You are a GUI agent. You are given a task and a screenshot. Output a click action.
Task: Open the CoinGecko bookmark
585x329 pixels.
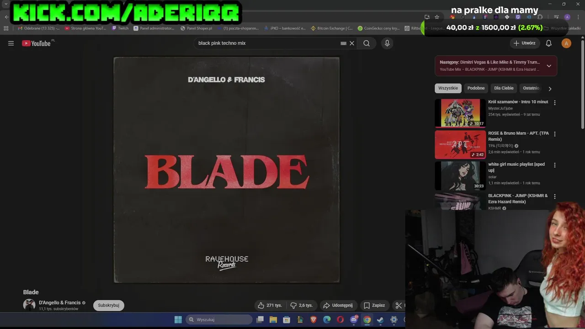379,28
